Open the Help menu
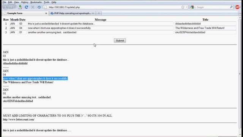Screen dimensions: 243x137 [x=54, y=2]
